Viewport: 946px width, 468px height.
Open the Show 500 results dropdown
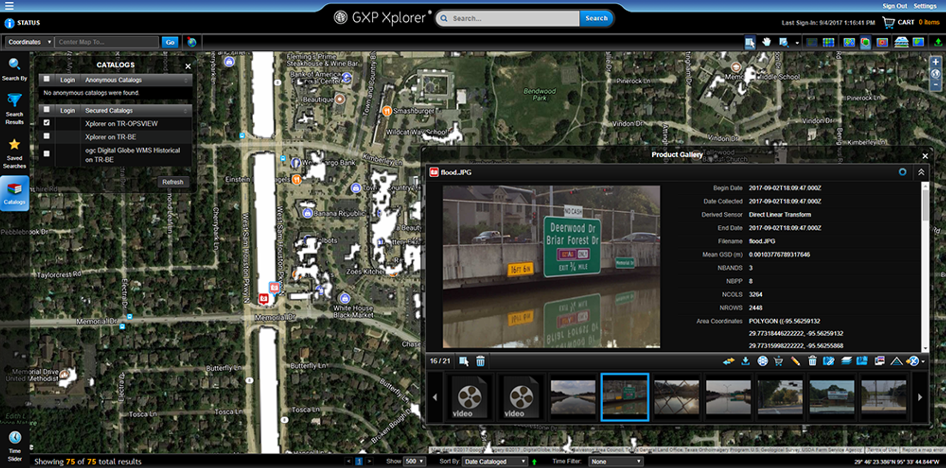414,462
